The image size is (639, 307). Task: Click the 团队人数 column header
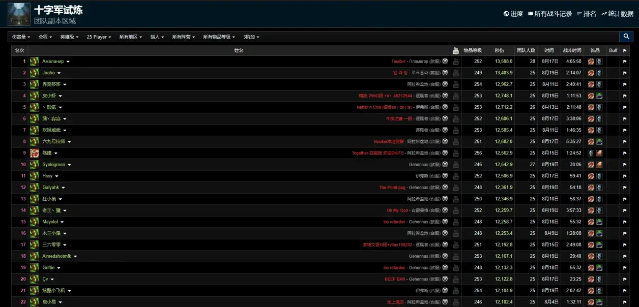(x=526, y=50)
